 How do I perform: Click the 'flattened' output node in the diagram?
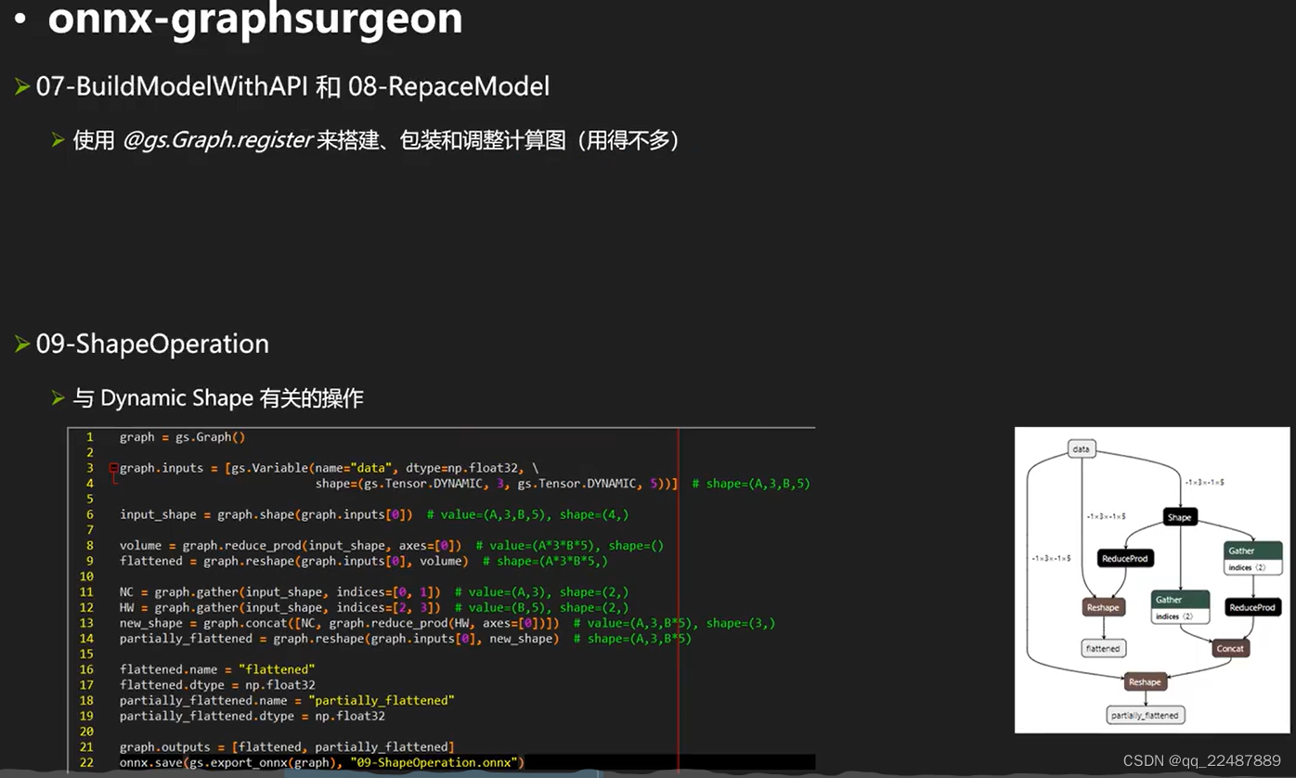tap(1104, 648)
